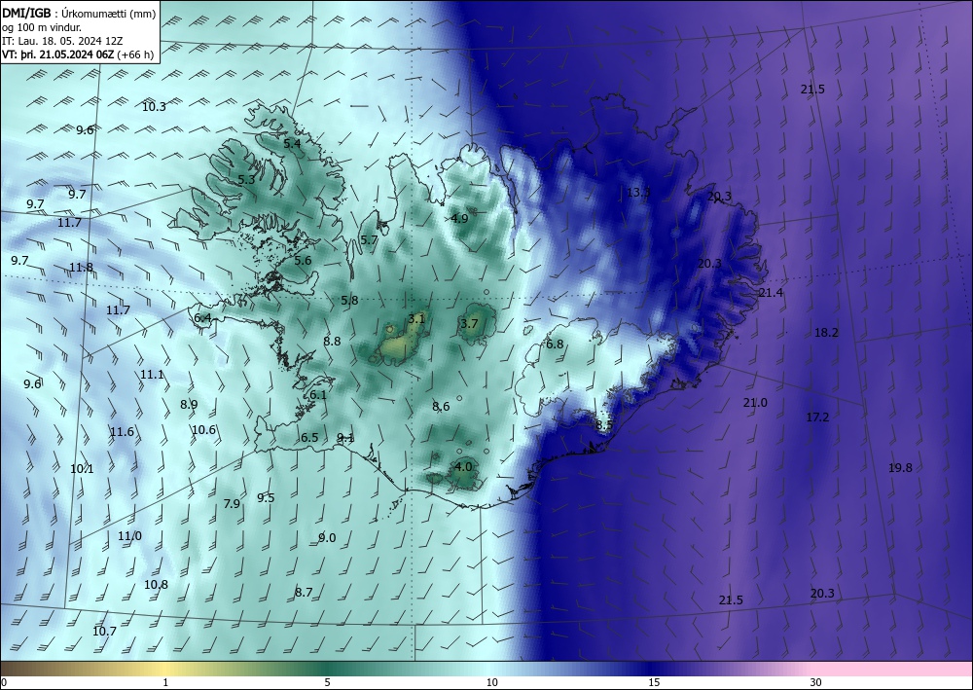Click the 11.0 value label
This screenshot has width=973, height=690.
point(129,536)
